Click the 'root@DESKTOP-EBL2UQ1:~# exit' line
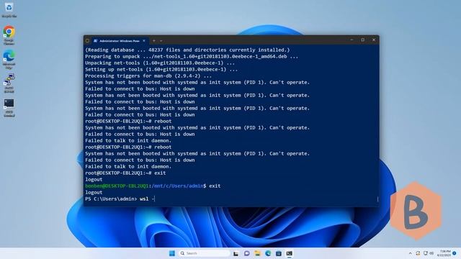The image size is (461, 259). pos(125,173)
